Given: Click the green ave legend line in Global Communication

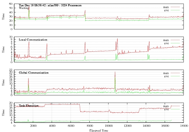Looking at the screenshot, I should click(175, 76).
